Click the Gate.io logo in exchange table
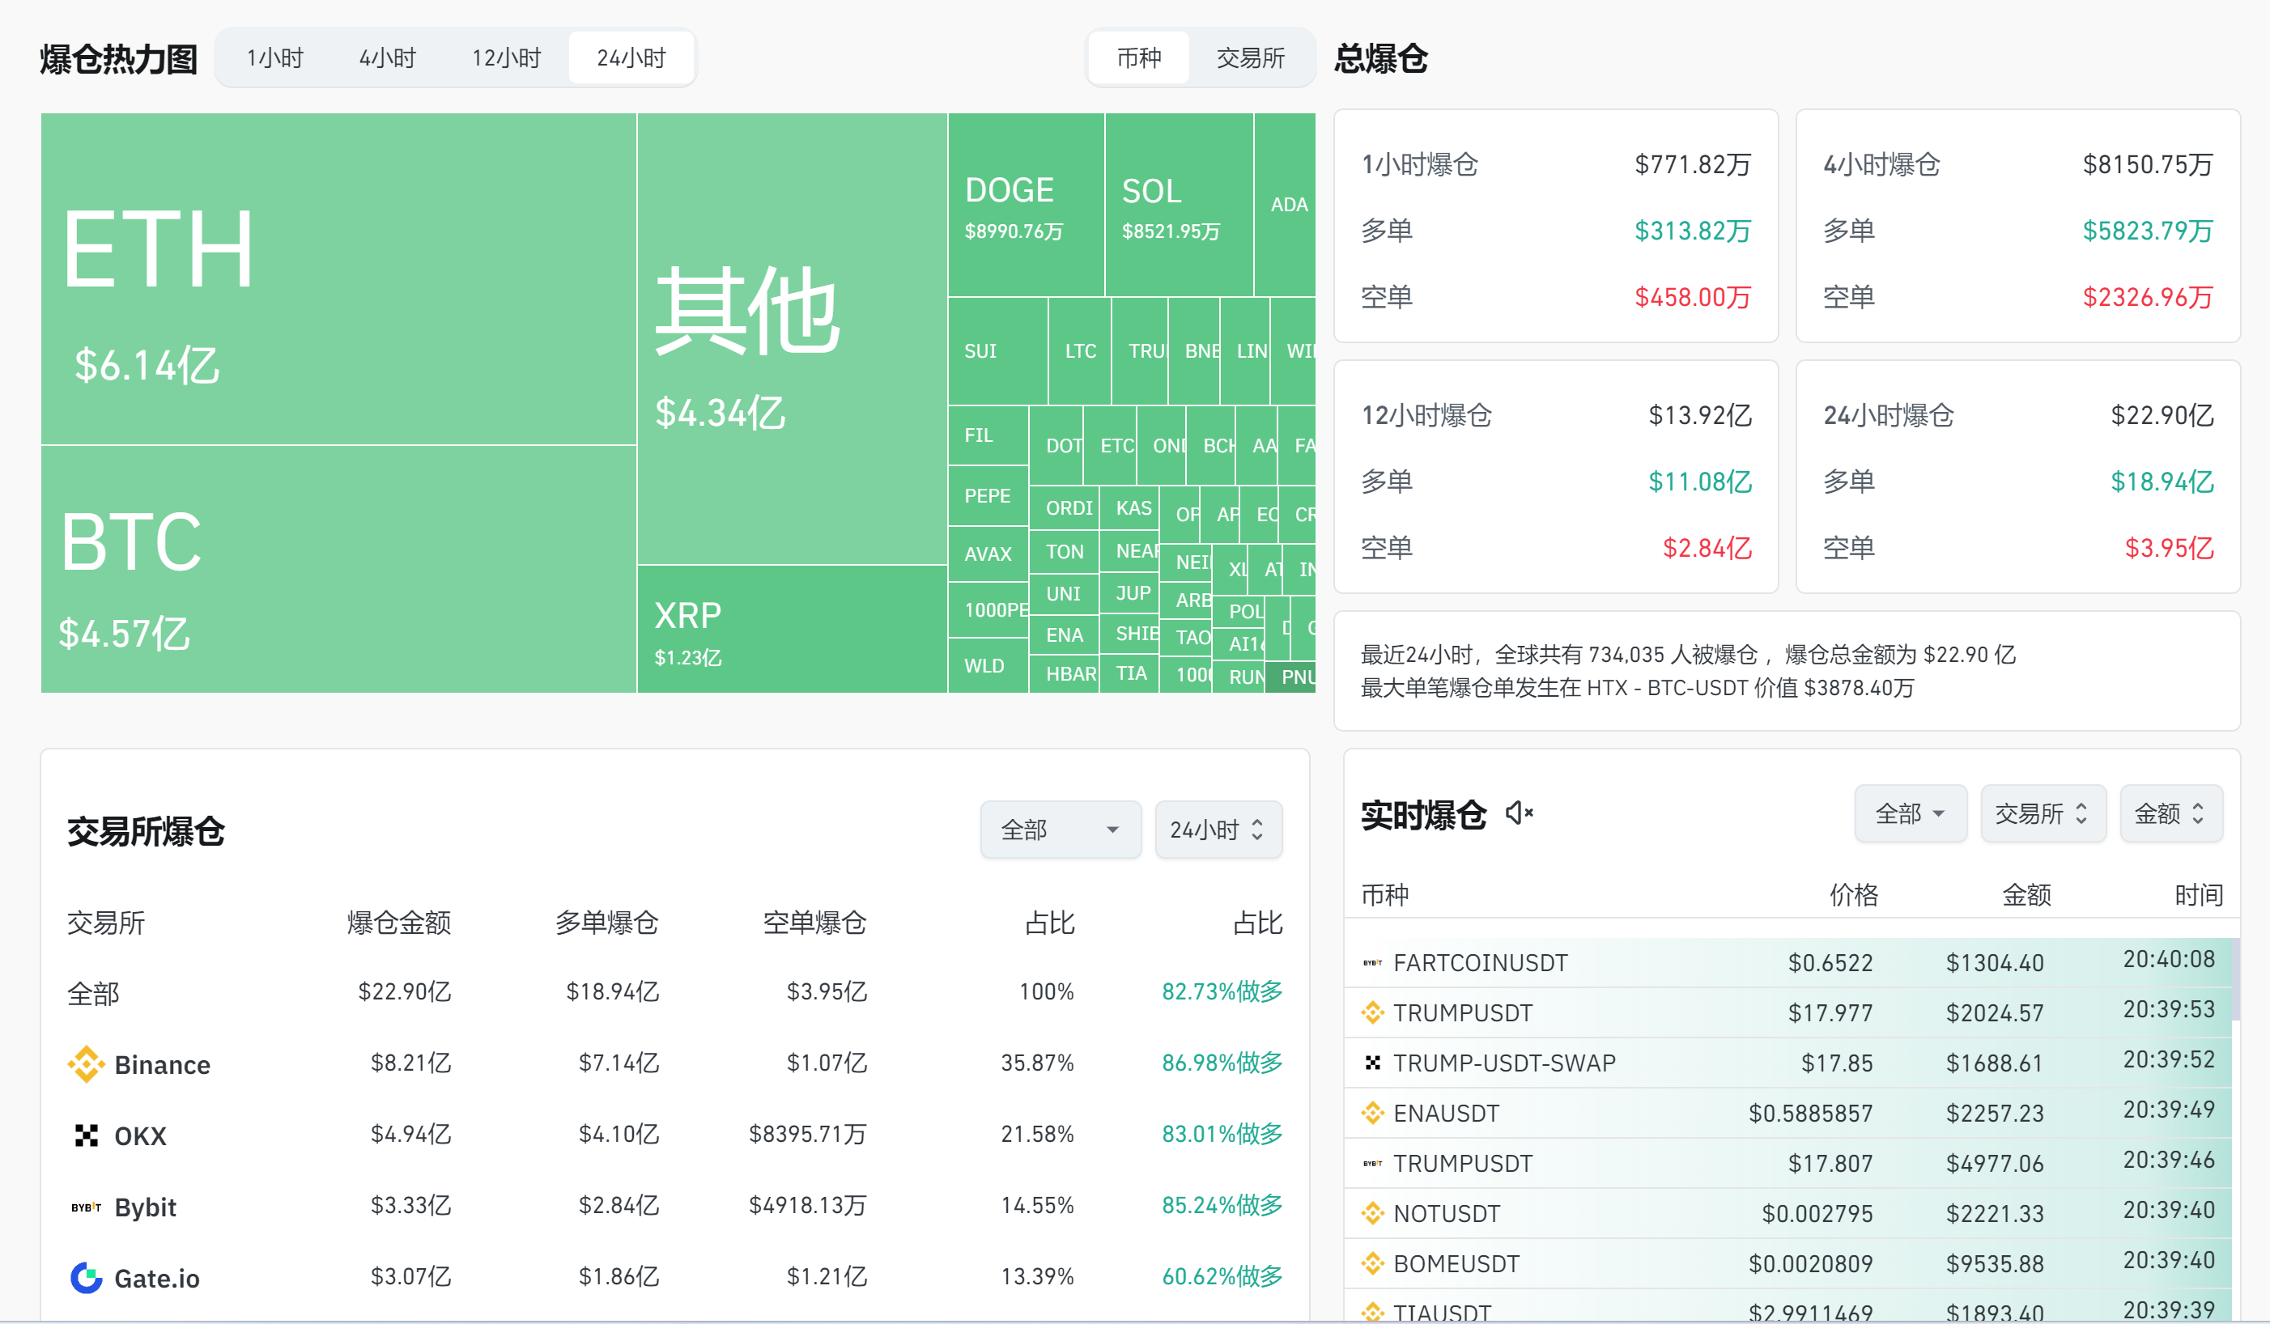The width and height of the screenshot is (2270, 1324). (x=87, y=1277)
